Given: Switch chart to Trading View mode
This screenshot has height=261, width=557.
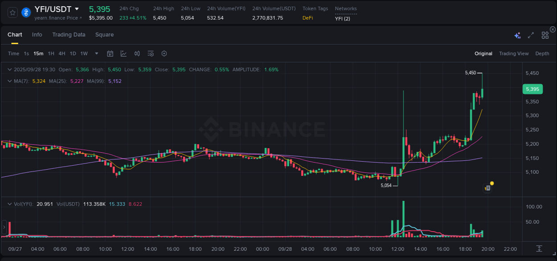Looking at the screenshot, I should tap(514, 53).
